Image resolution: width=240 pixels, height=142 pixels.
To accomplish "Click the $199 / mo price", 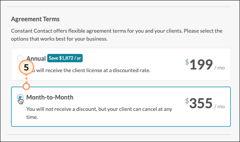I will 205,65.
